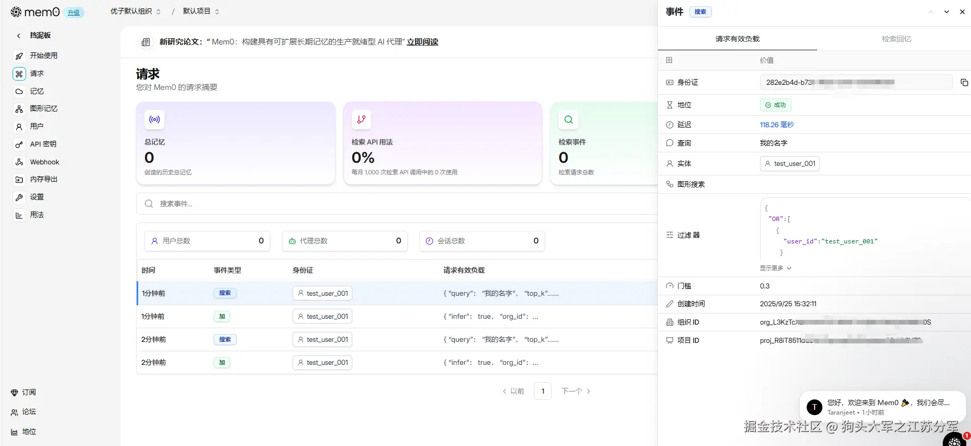This screenshot has height=446, width=971.
Task: Click the 成功 status badge
Action: (775, 105)
